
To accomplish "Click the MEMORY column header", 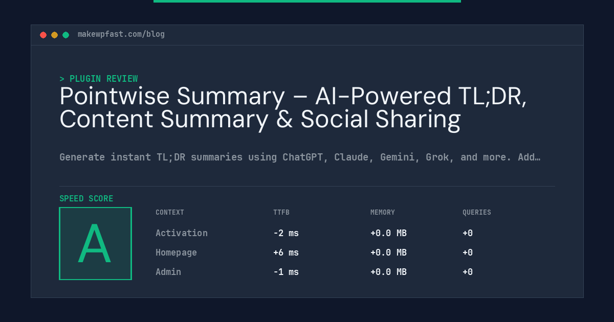I will 383,212.
